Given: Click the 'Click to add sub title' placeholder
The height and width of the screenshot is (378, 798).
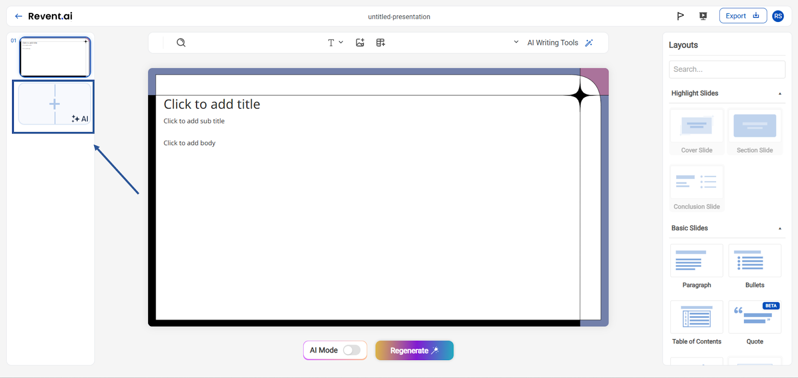Looking at the screenshot, I should click(x=194, y=121).
